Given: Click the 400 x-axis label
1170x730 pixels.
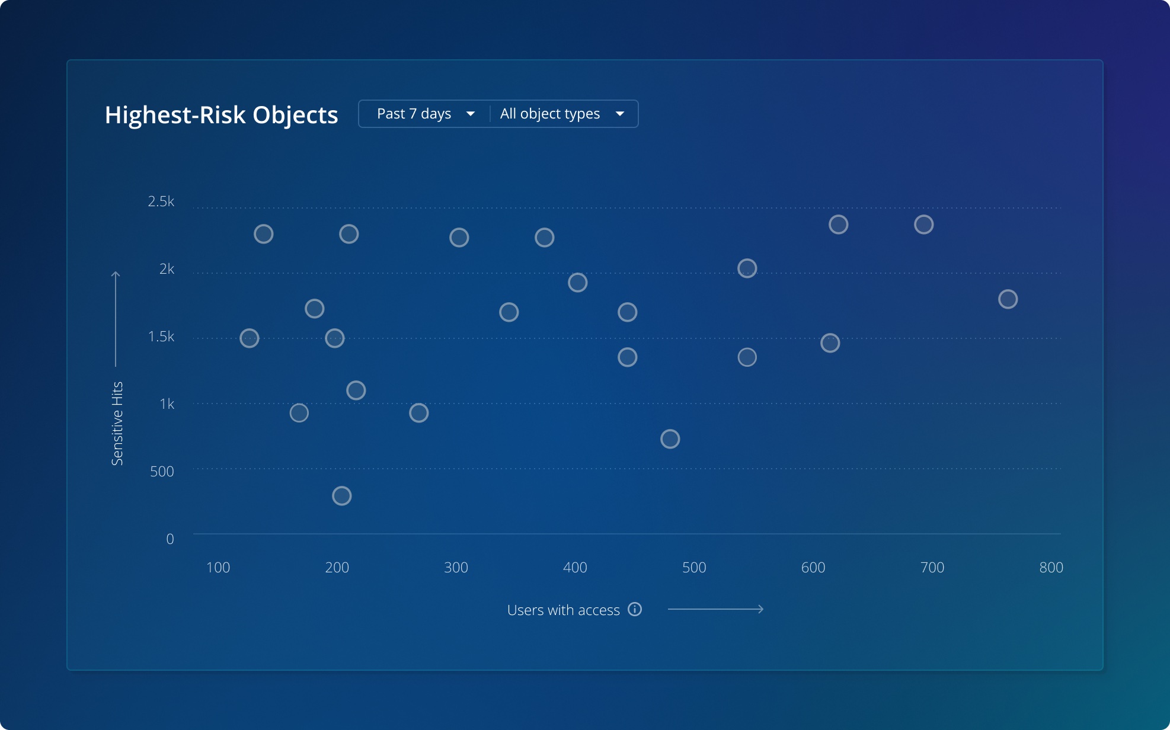Looking at the screenshot, I should tap(575, 568).
